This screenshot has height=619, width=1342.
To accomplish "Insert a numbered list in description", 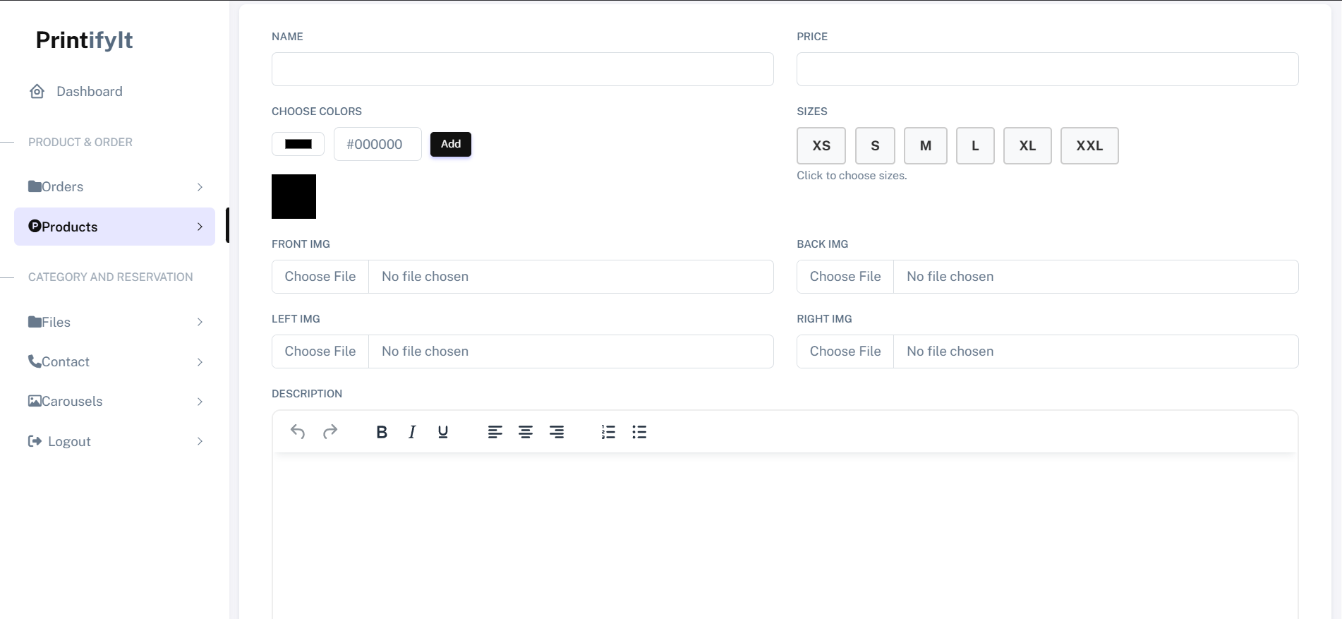I will [x=608, y=432].
